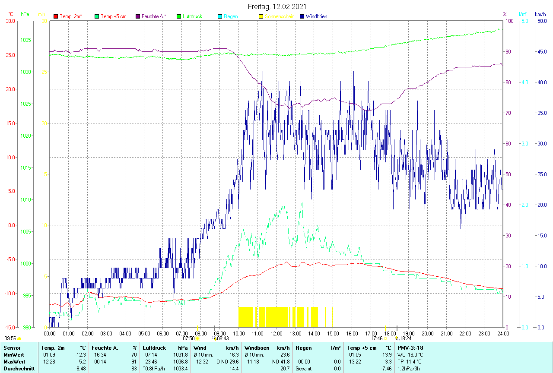Image resolution: width=553 pixels, height=373 pixels.
Task: Select the Luftdruck legend label
Action: tap(192, 16)
